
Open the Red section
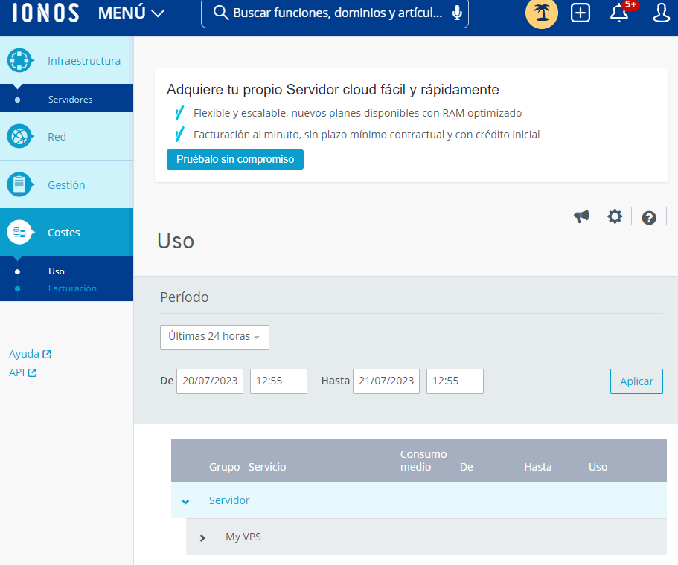pyautogui.click(x=57, y=137)
